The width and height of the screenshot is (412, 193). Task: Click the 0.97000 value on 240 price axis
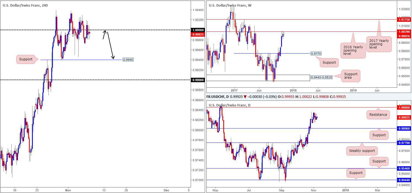[198, 180]
